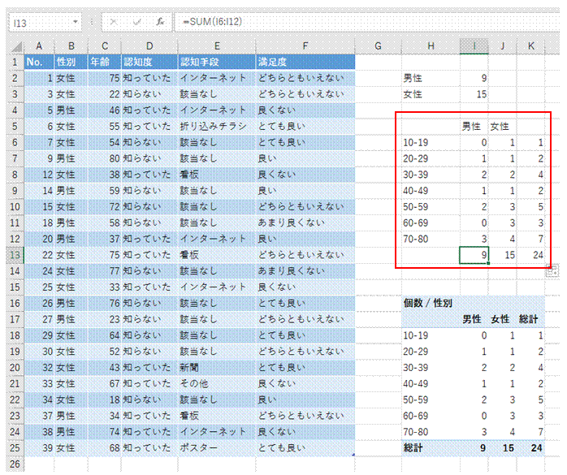Screen dimensions: 567x475
Task: Click 10-19 label in cell H6
Action: click(x=415, y=143)
